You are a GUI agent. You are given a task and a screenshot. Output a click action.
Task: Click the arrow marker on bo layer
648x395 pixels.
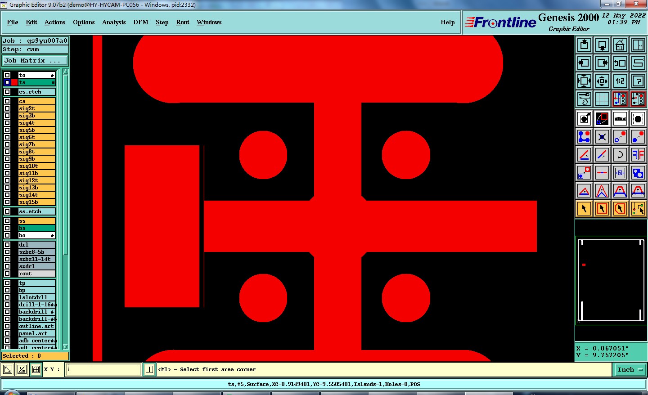coord(53,235)
